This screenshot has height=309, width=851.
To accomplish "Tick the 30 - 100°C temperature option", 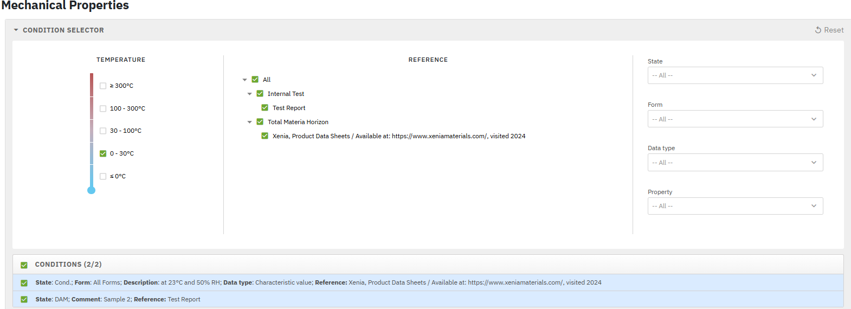I will tap(103, 131).
